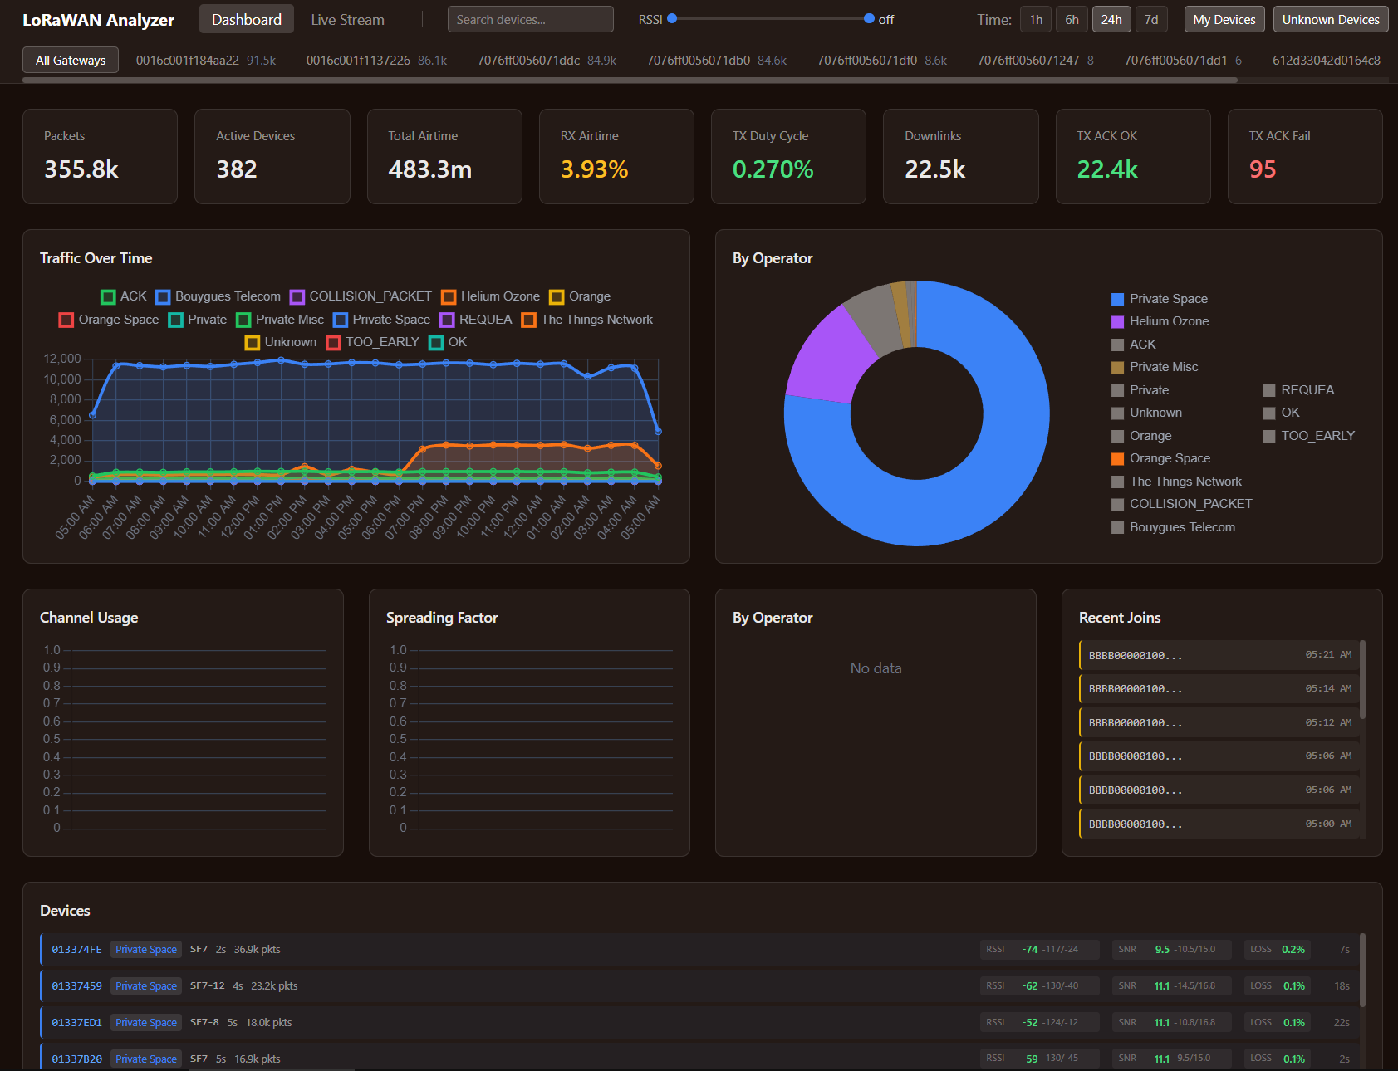Toggle the Bouygues Telecom legend entry
This screenshot has height=1071, width=1398.
pyautogui.click(x=220, y=296)
